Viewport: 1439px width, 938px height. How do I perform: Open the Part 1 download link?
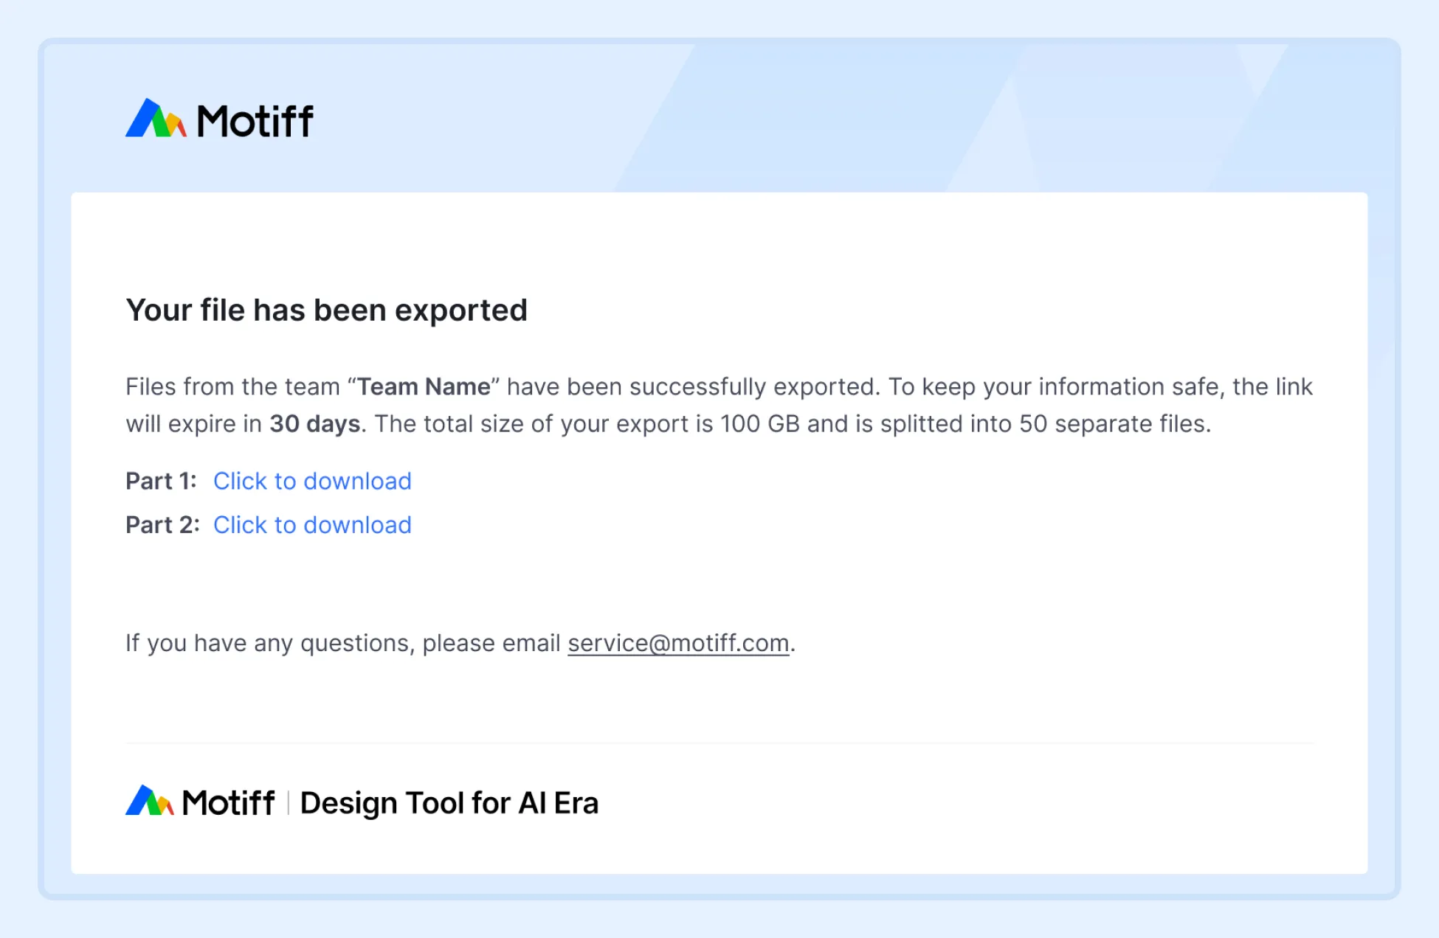pyautogui.click(x=312, y=481)
